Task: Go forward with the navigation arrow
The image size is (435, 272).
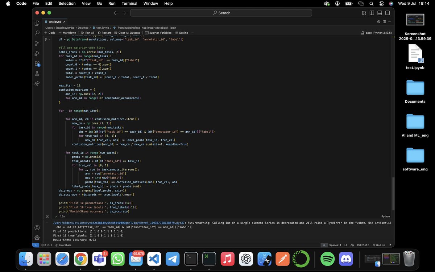Action: click(x=124, y=13)
